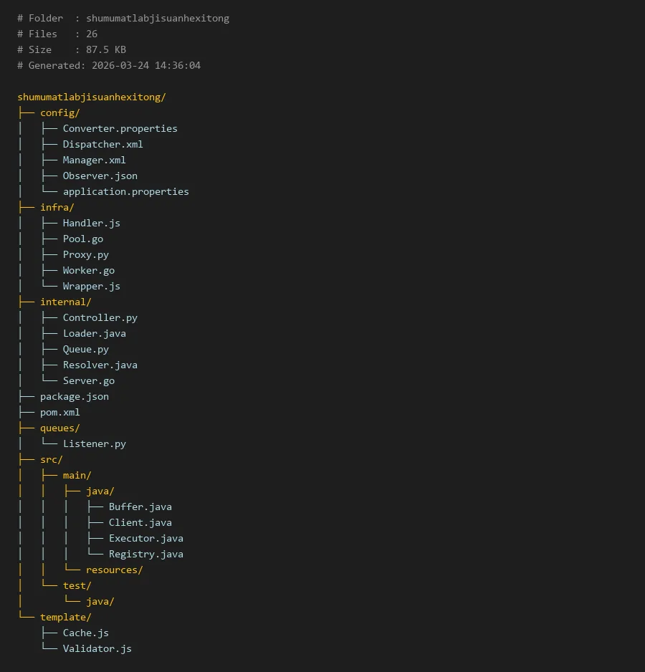Select the Proxy.py file

click(x=85, y=254)
